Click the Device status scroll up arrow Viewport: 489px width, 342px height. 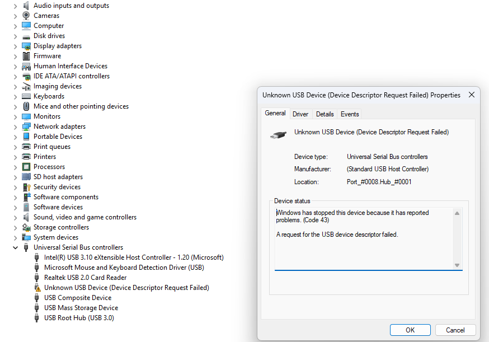pos(457,213)
